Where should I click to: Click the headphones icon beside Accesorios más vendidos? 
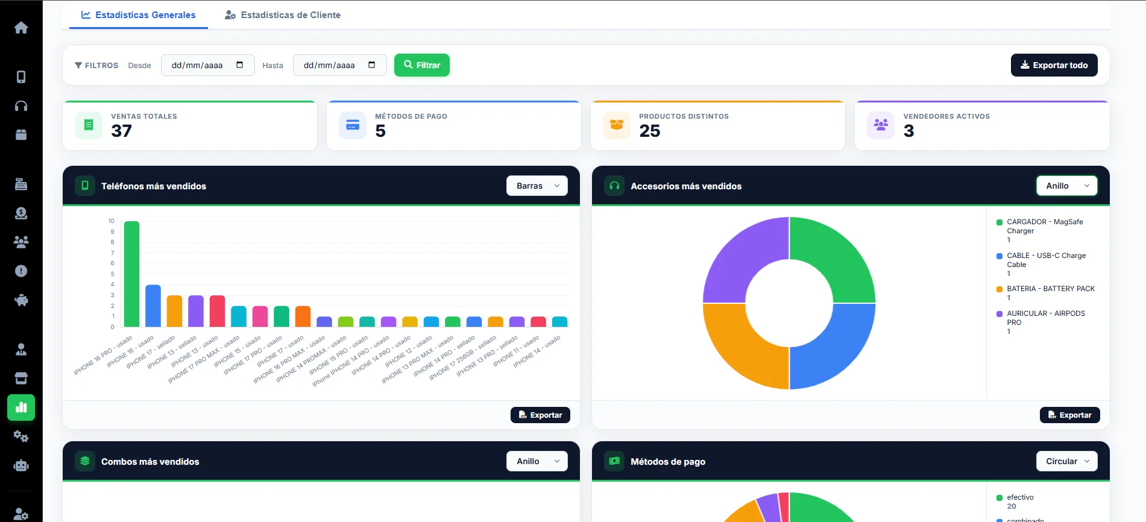[x=614, y=186]
